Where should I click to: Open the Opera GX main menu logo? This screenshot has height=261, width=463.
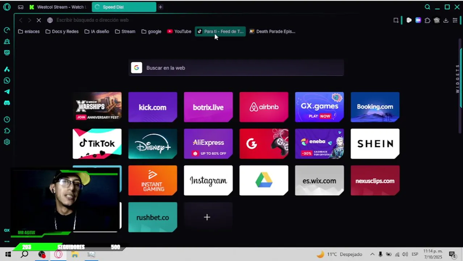pyautogui.click(x=7, y=7)
